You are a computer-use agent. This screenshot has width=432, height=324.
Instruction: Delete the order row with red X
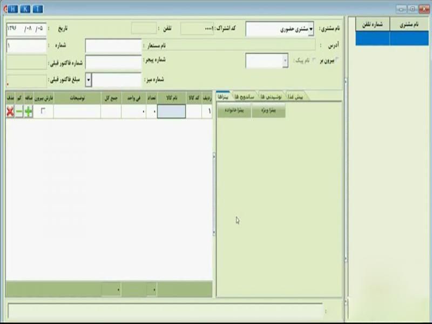point(10,112)
